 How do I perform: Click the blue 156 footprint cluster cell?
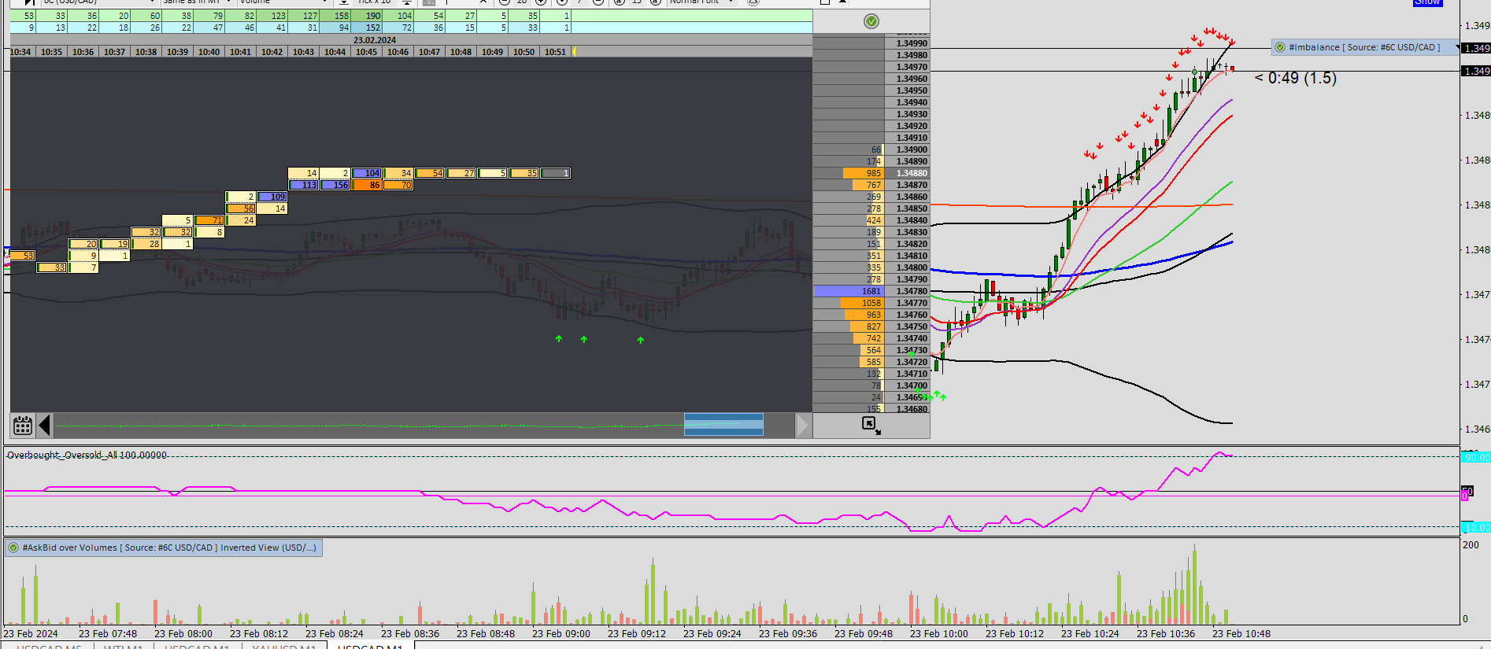pyautogui.click(x=335, y=185)
